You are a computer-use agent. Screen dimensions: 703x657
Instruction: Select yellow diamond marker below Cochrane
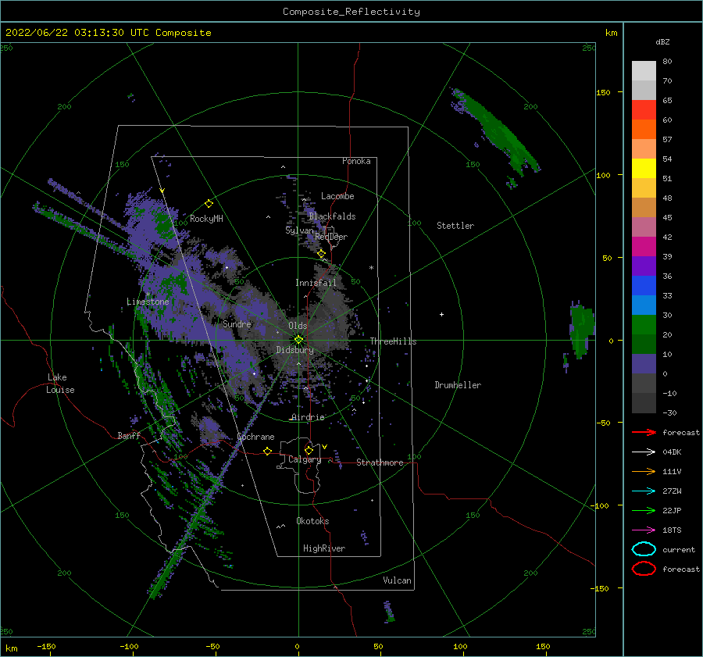pos(268,451)
